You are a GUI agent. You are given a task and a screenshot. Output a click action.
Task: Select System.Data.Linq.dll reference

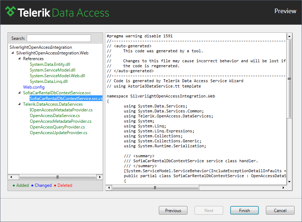tap(49, 81)
